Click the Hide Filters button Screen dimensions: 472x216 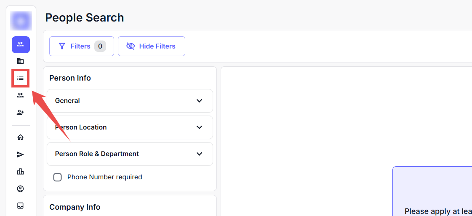pyautogui.click(x=151, y=46)
